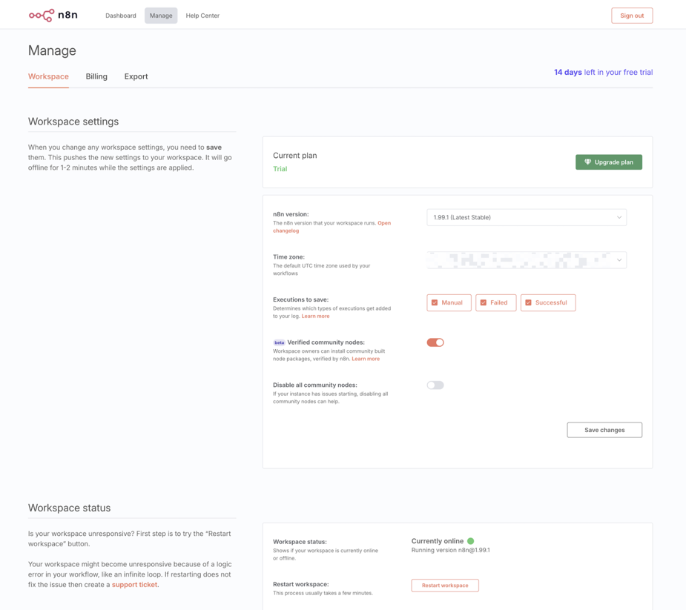Click the n8n logo icon
The width and height of the screenshot is (686, 610).
click(x=42, y=16)
